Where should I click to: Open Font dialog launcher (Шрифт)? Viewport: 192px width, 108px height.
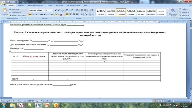[63, 18]
